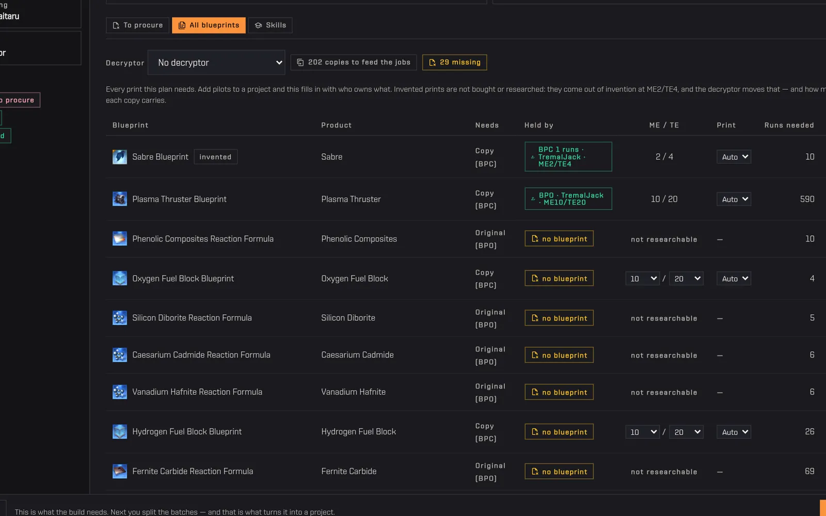This screenshot has width=826, height=516.
Task: Click no blueprint for Fernite Carbide
Action: tap(559, 472)
